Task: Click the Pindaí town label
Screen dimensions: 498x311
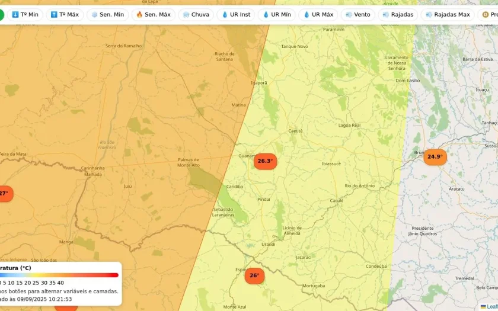Action: pyautogui.click(x=264, y=199)
